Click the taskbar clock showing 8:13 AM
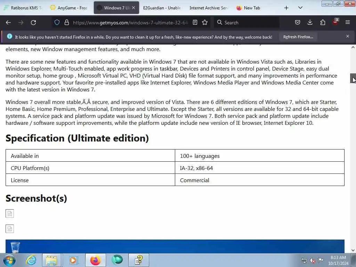The width and height of the screenshot is (356, 267). click(x=338, y=260)
